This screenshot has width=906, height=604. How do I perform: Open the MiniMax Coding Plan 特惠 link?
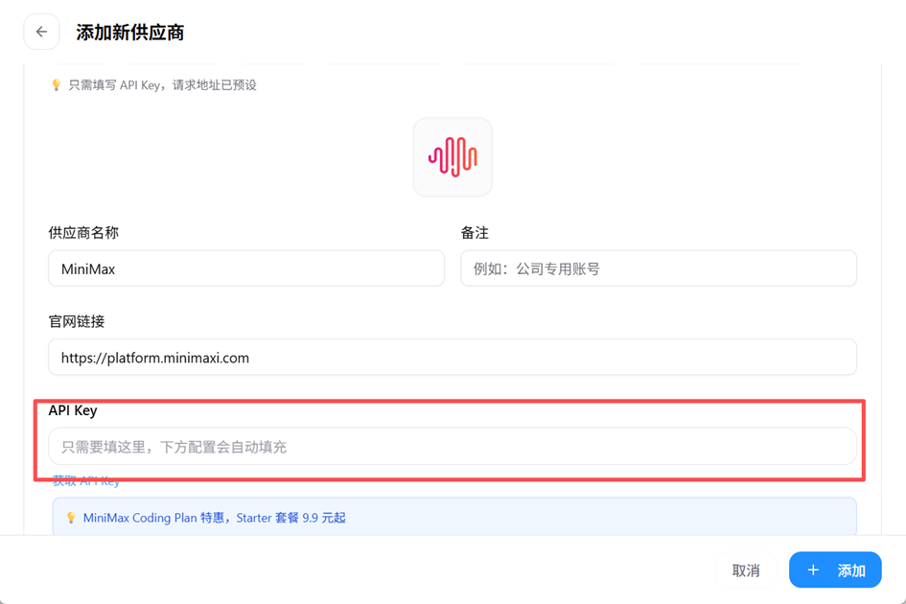(215, 518)
